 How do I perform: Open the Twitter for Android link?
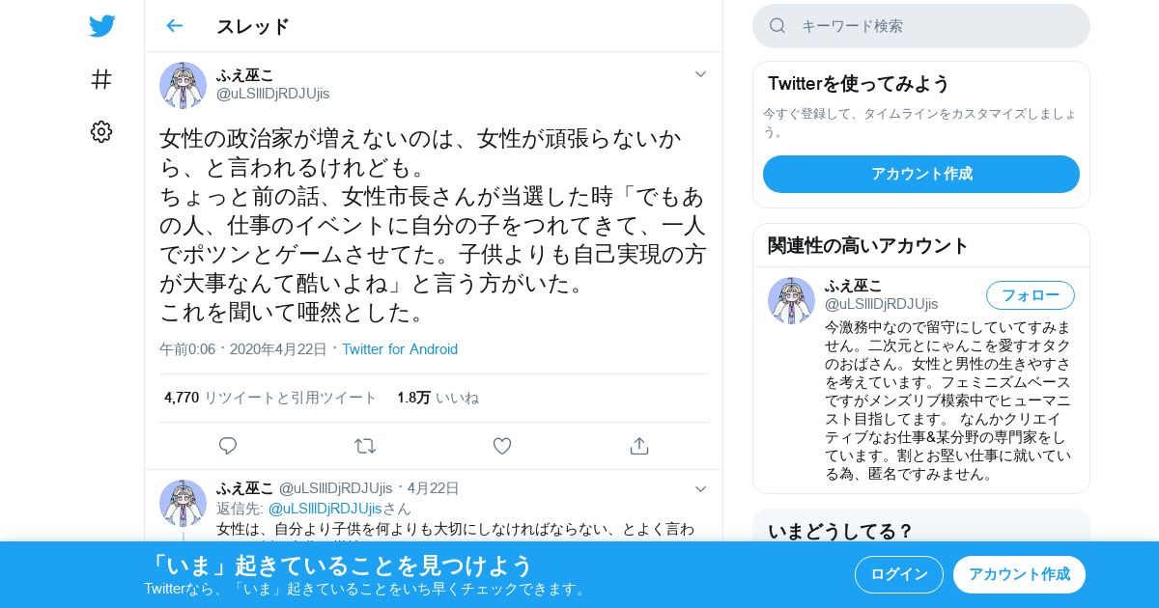[x=400, y=349]
